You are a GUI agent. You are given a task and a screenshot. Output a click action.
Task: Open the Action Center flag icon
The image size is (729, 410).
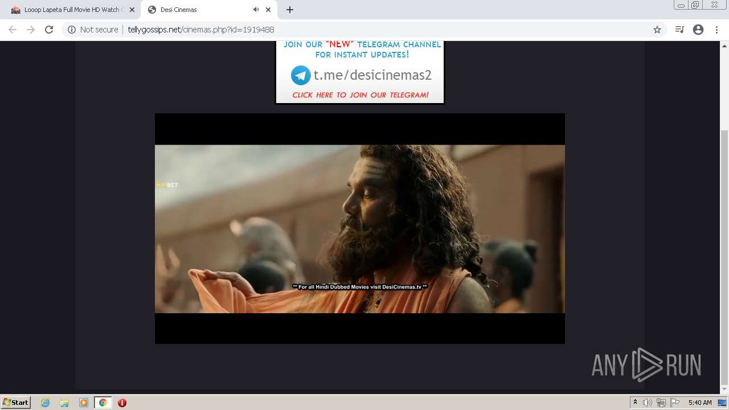pos(675,403)
